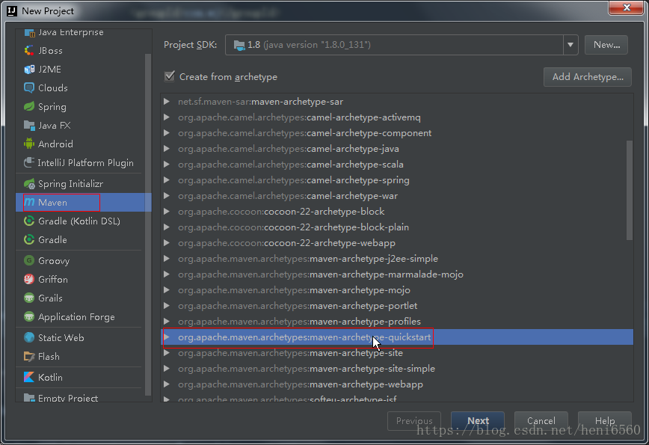Expand the camel-archetype-spring node

tap(167, 180)
